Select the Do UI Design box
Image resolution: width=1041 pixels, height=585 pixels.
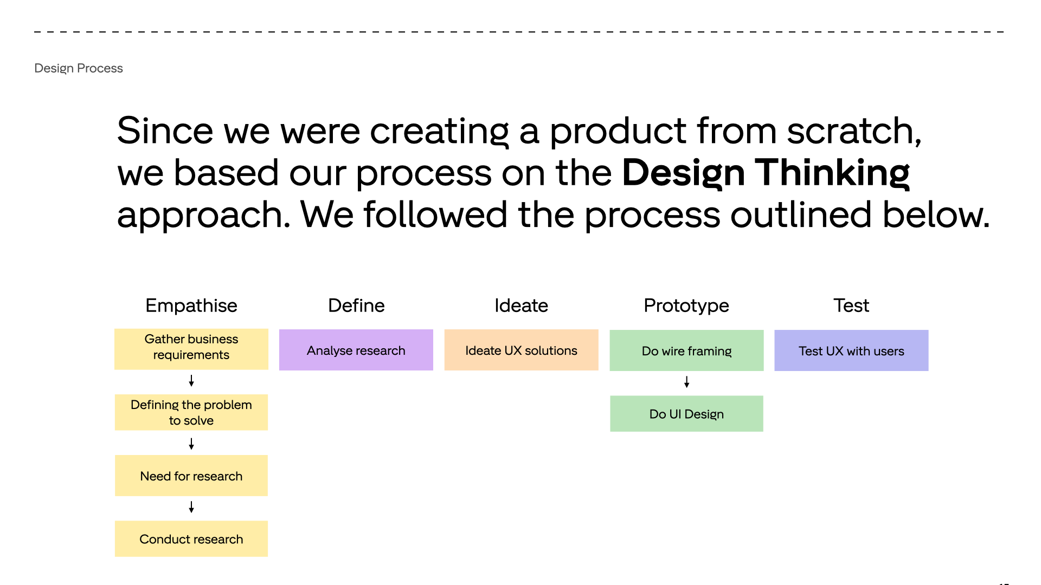tap(686, 414)
